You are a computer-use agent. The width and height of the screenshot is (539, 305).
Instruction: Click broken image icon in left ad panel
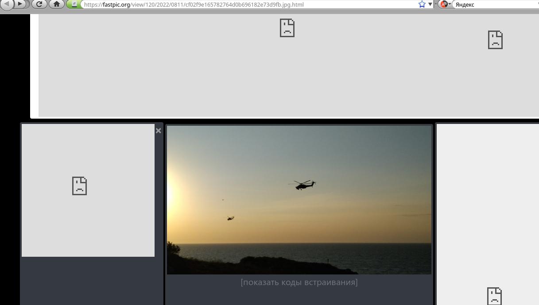pyautogui.click(x=79, y=185)
